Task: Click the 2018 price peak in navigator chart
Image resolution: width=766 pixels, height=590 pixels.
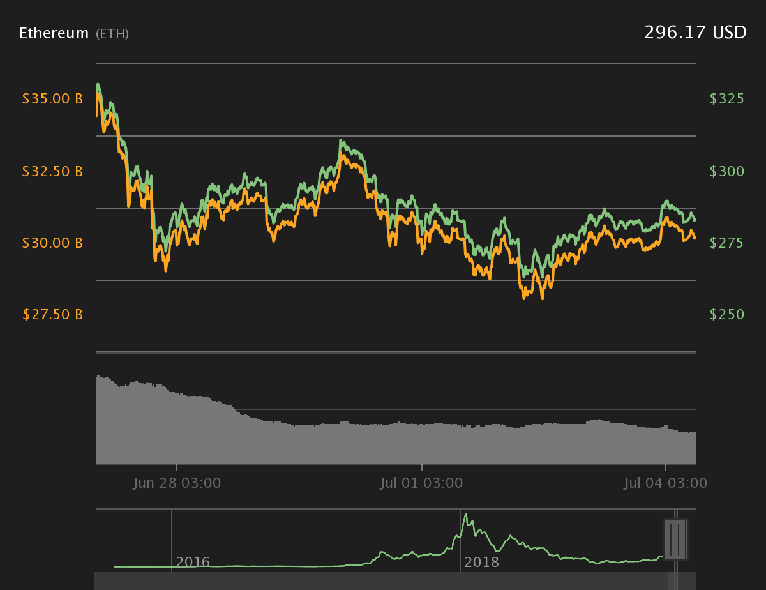Action: tap(465, 515)
